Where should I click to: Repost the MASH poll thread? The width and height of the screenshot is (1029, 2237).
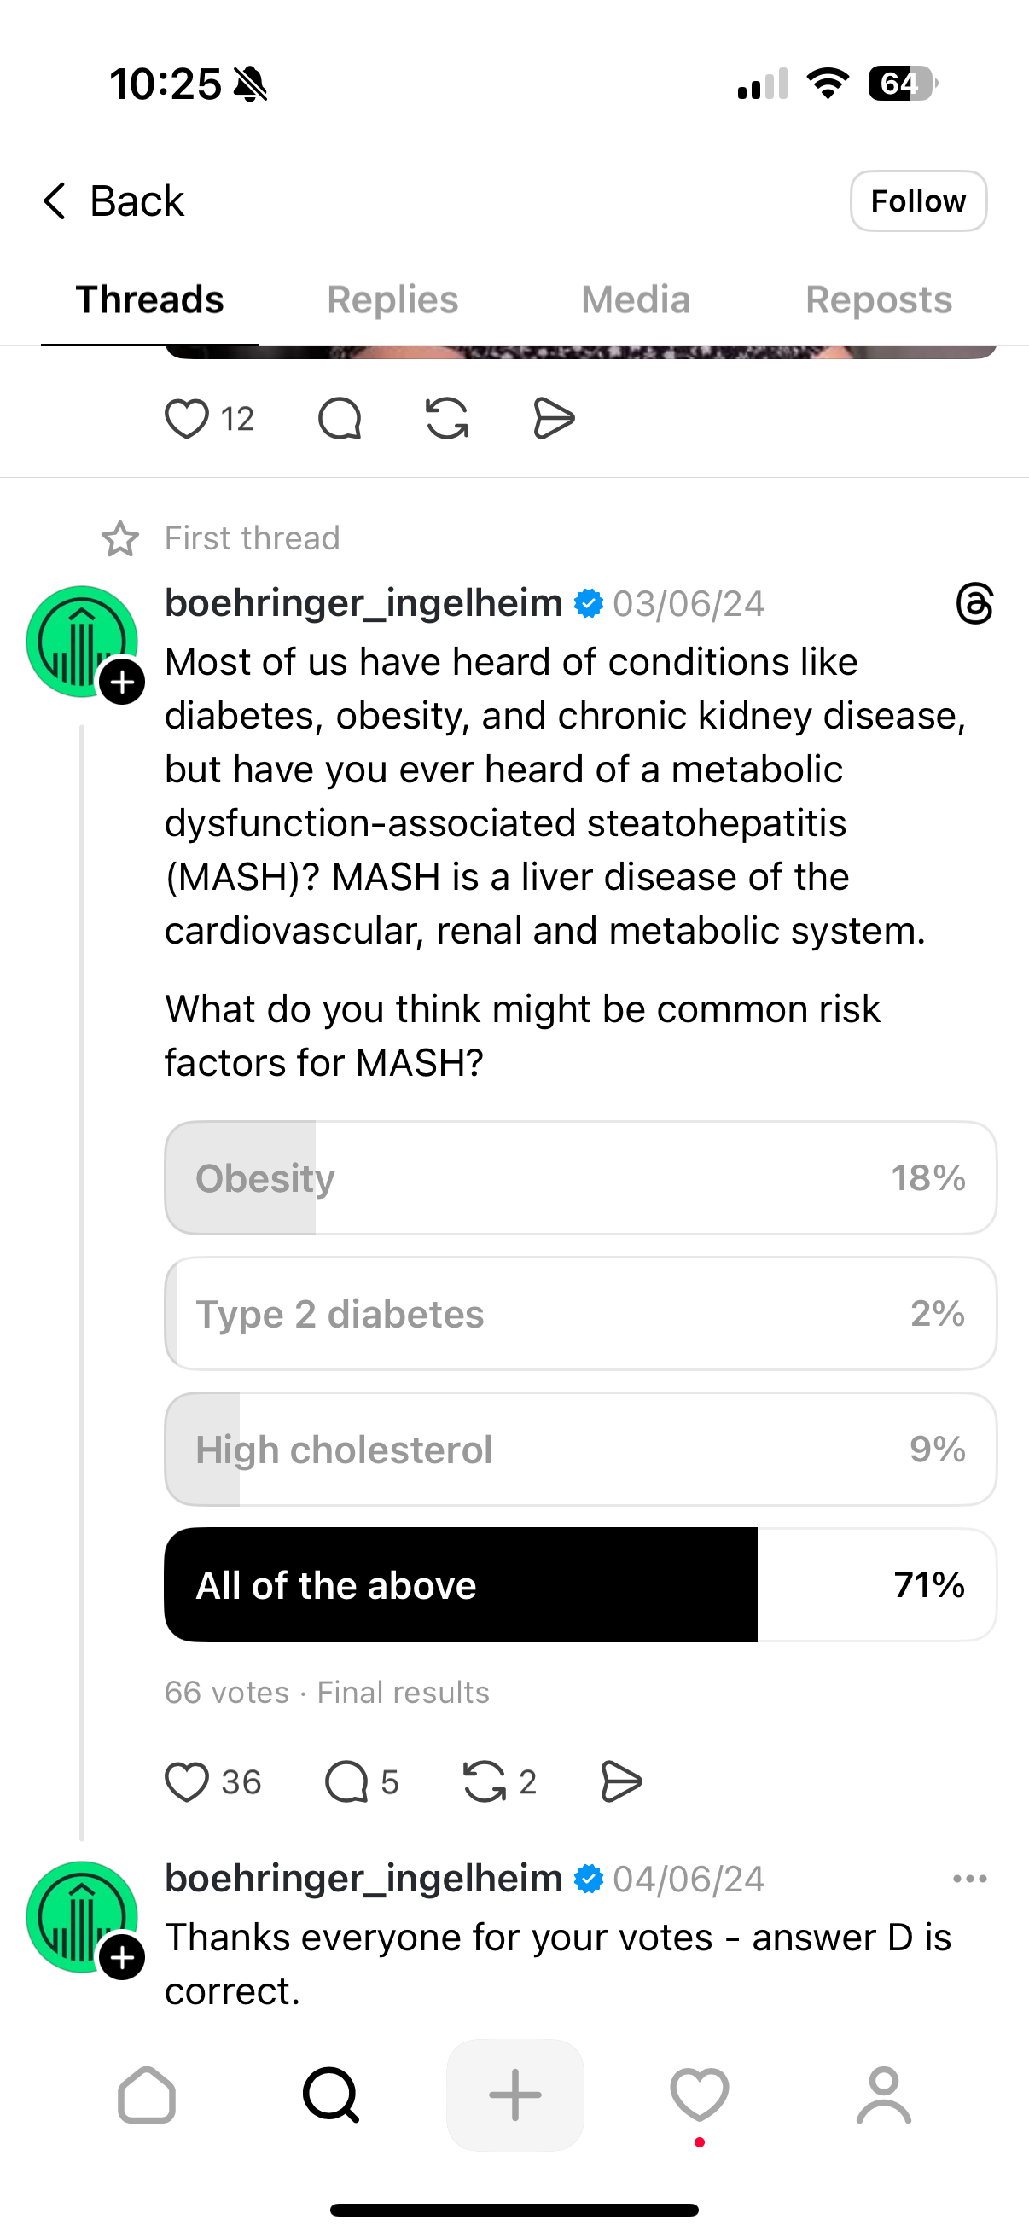point(485,1783)
